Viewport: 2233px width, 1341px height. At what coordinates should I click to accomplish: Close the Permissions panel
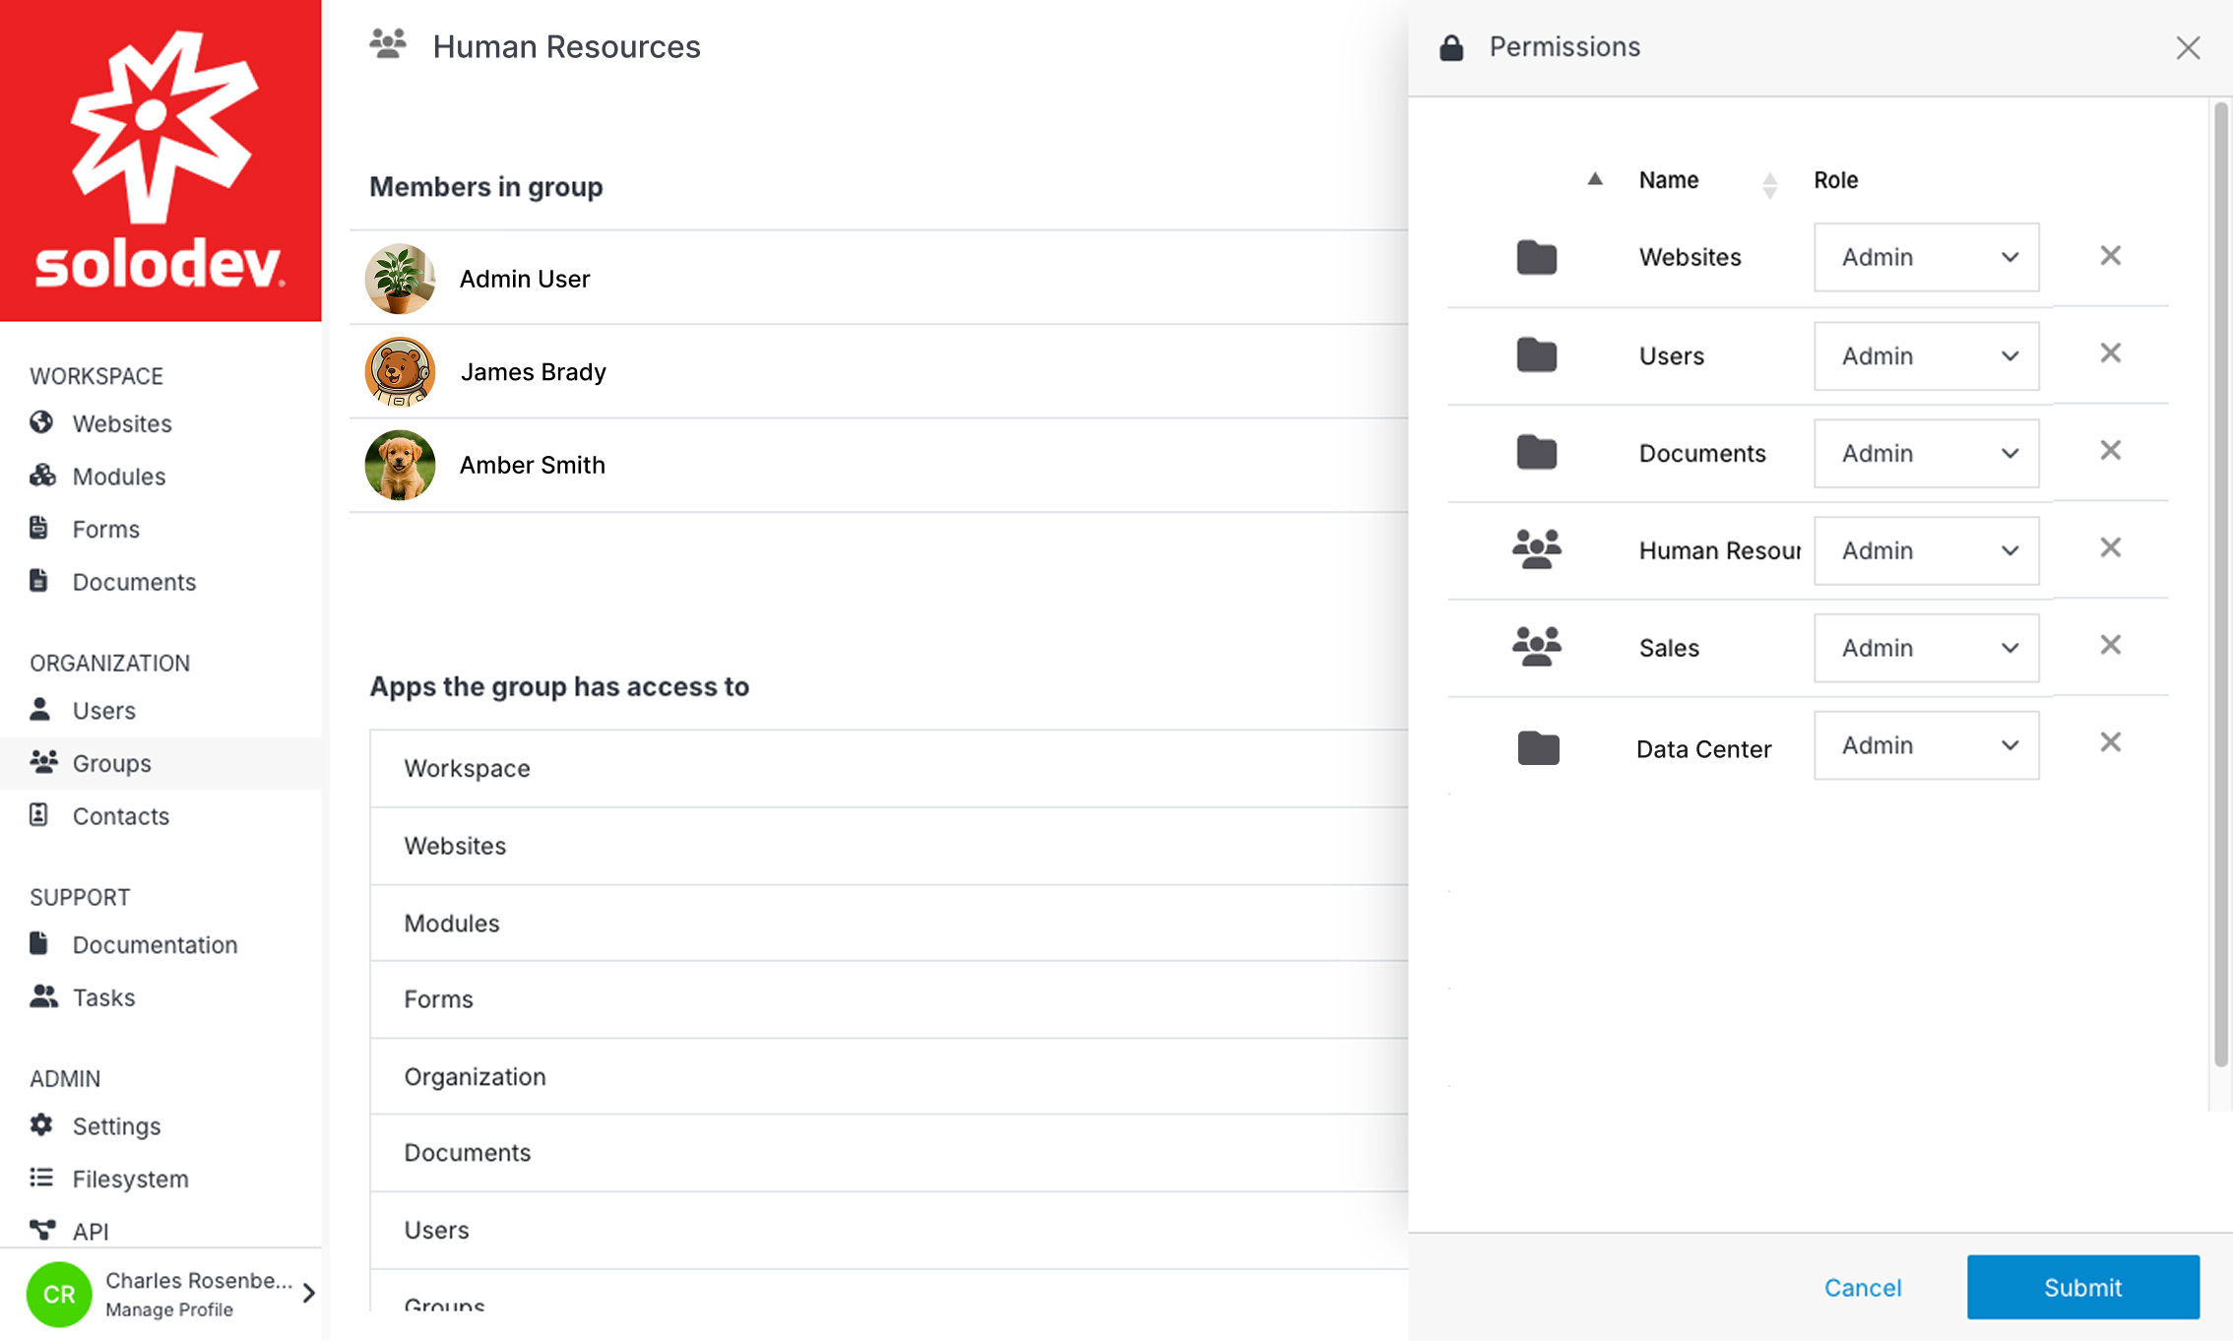[x=2188, y=47]
